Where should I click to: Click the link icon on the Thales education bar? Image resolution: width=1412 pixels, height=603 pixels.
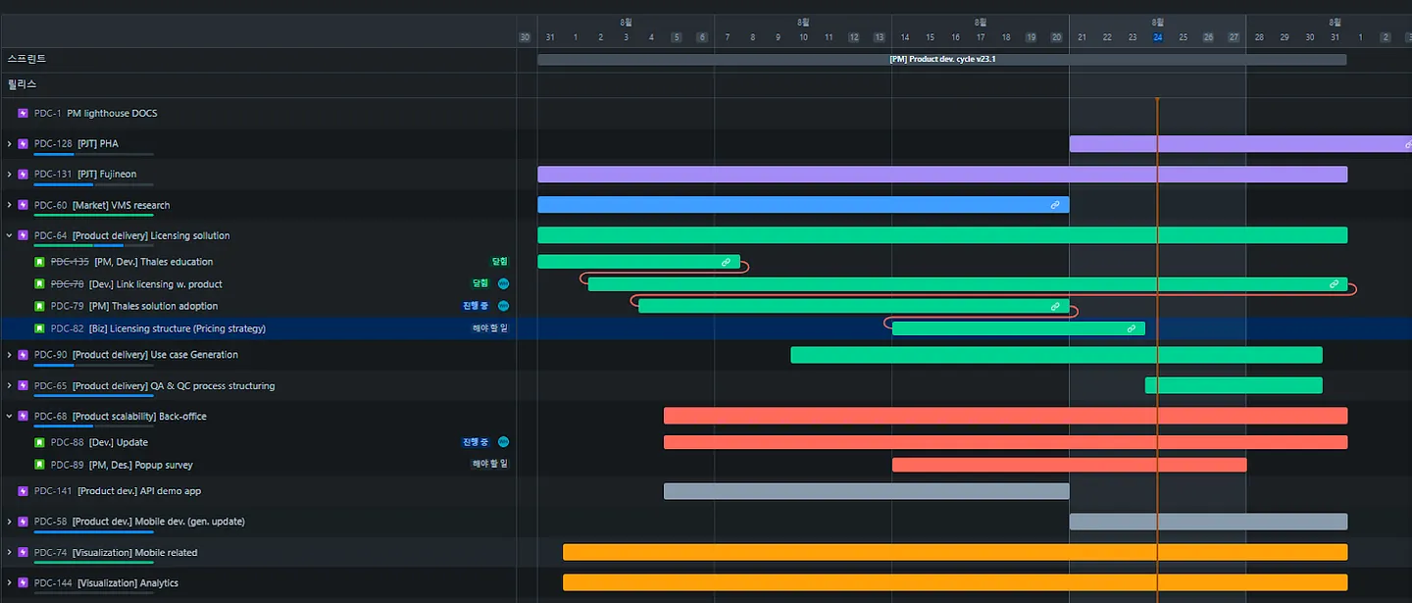pos(726,262)
